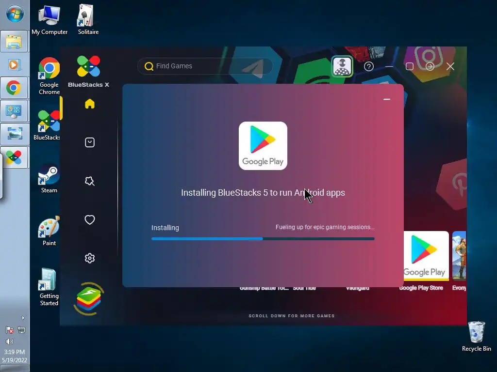The height and width of the screenshot is (372, 497).
Task: Click the Installing status label
Action: point(165,228)
